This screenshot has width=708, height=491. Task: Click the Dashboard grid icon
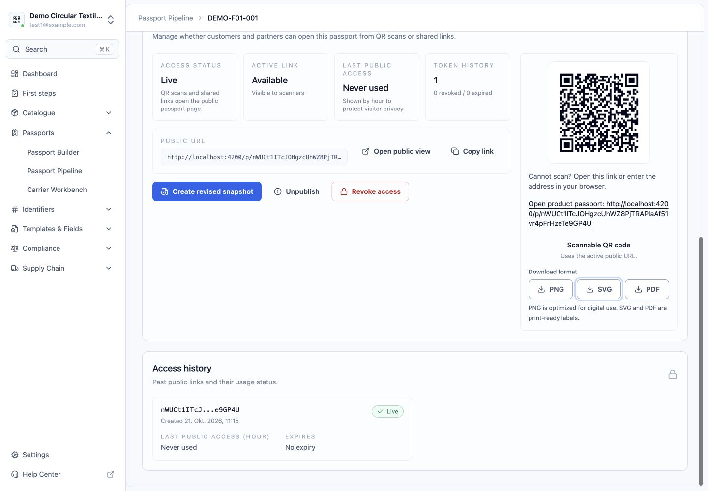click(15, 74)
